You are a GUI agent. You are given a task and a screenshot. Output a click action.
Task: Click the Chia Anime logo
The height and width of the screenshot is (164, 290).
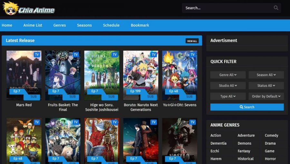[x=29, y=8]
